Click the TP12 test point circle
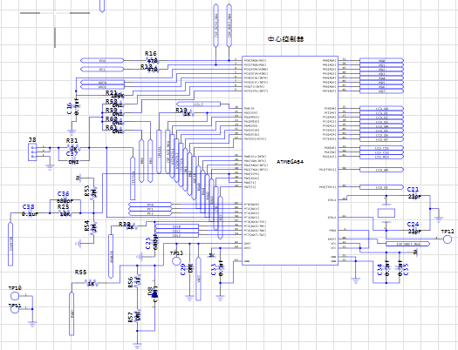458x350 pixels. coord(448,239)
